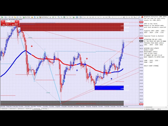Screen dimensions: 168x126
Task: Click the New Order toolbar button
Action: pyautogui.click(x=27, y=17)
